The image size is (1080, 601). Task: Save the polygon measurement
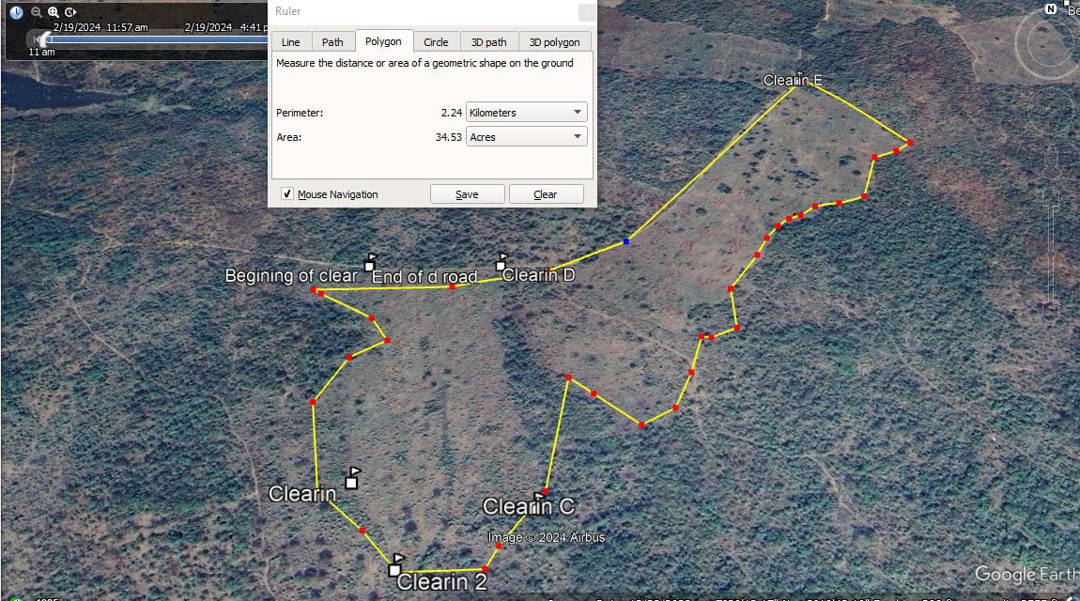point(467,194)
